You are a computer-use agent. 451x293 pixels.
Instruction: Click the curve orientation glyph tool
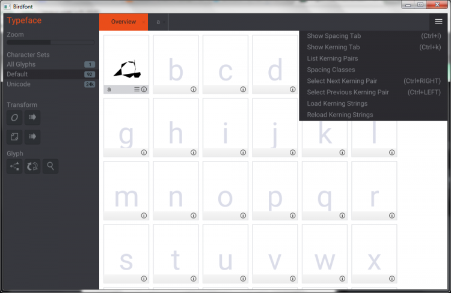pos(32,166)
